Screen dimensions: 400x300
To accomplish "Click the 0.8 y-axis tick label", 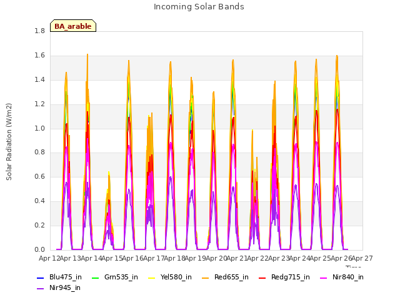I will 40,152.
